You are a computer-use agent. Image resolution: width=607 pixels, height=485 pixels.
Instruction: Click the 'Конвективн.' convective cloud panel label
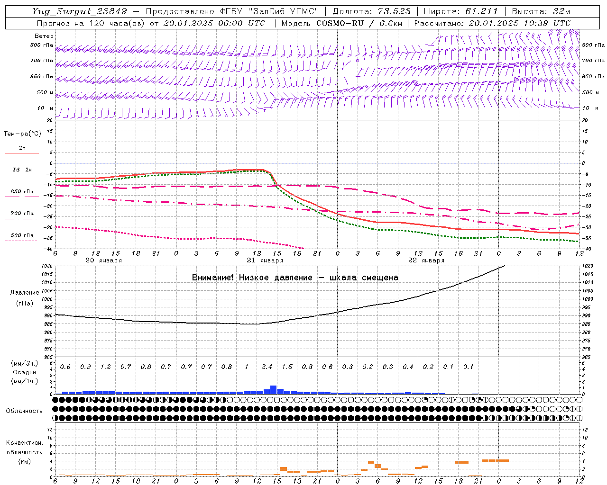(24, 443)
